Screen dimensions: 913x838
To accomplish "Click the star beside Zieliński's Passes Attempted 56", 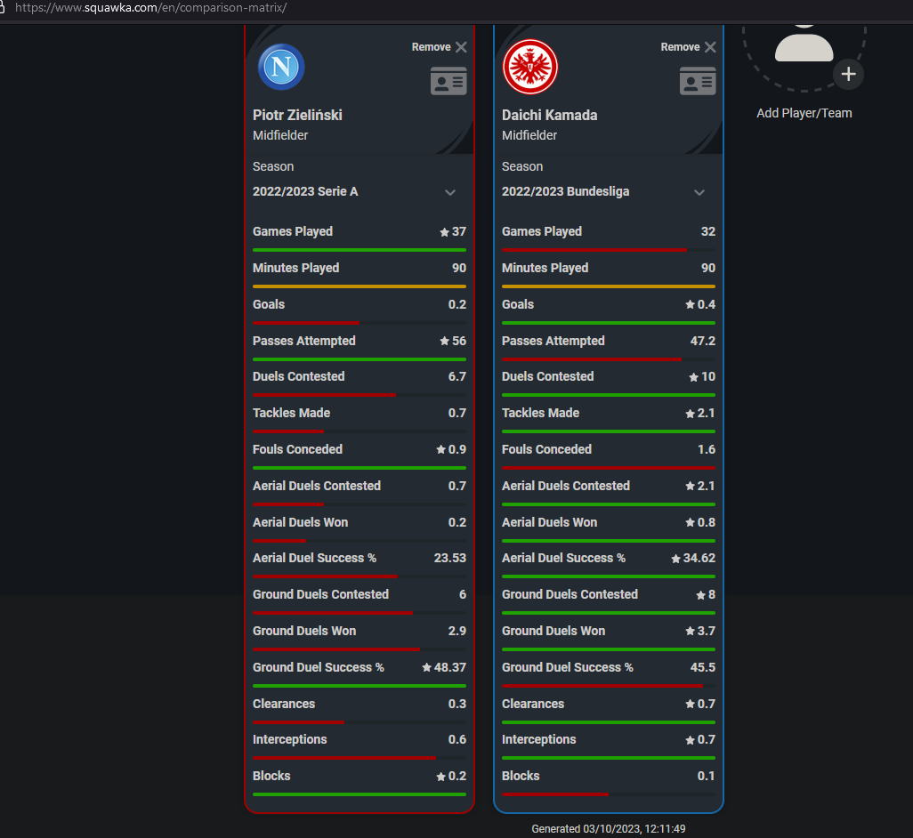I will pos(444,341).
